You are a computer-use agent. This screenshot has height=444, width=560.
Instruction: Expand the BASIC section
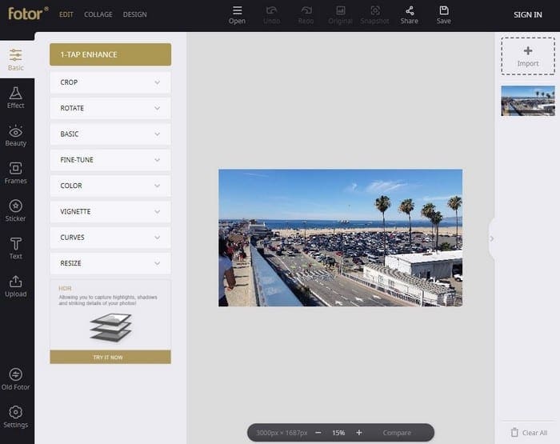pos(110,134)
